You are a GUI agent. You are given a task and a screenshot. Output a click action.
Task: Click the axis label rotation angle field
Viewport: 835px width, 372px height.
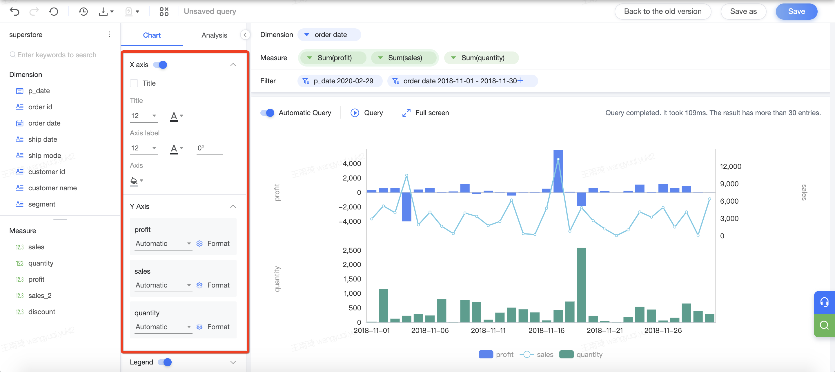point(210,148)
